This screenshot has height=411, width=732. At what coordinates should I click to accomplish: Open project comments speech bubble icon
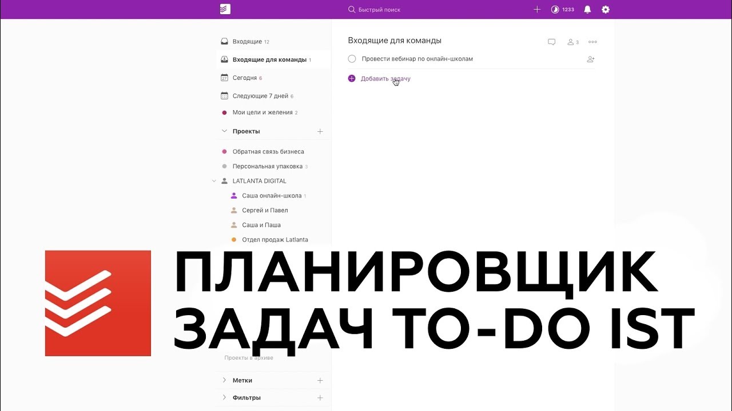(x=552, y=42)
